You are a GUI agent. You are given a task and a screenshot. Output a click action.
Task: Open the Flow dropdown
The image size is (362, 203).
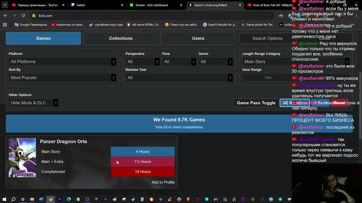point(179,61)
